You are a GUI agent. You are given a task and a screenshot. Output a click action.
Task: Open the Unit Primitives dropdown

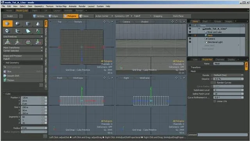point(23,36)
